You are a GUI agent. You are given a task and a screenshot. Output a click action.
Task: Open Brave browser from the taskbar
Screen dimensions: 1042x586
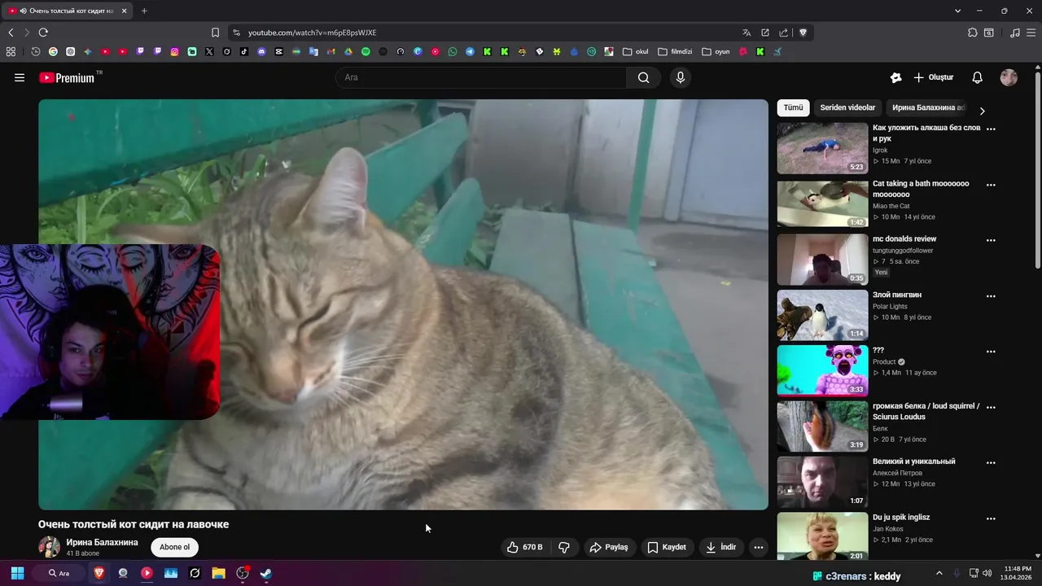pyautogui.click(x=99, y=573)
